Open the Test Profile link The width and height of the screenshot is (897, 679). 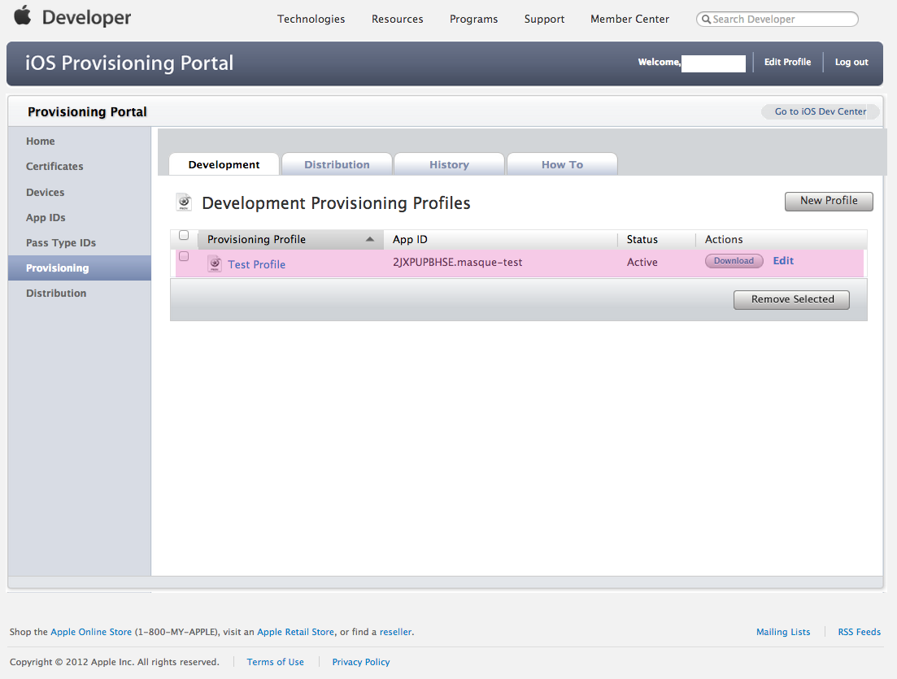(256, 264)
